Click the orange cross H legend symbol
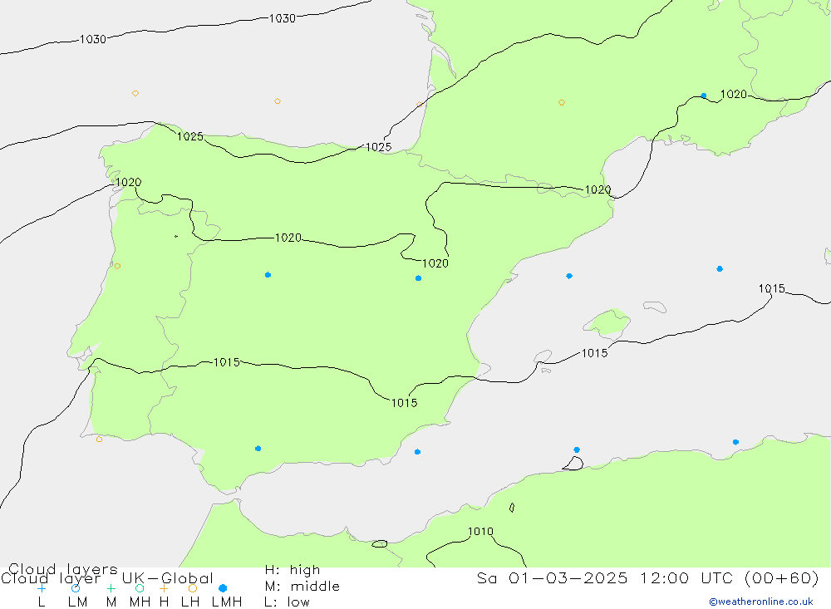 [164, 588]
